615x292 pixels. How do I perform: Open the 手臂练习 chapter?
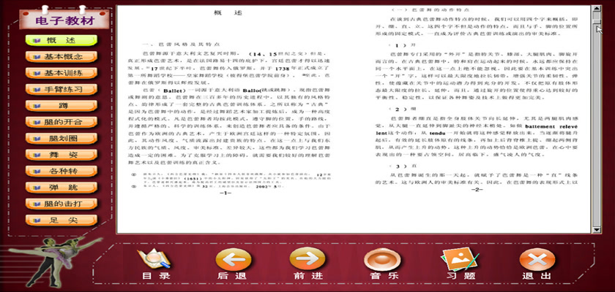point(61,90)
